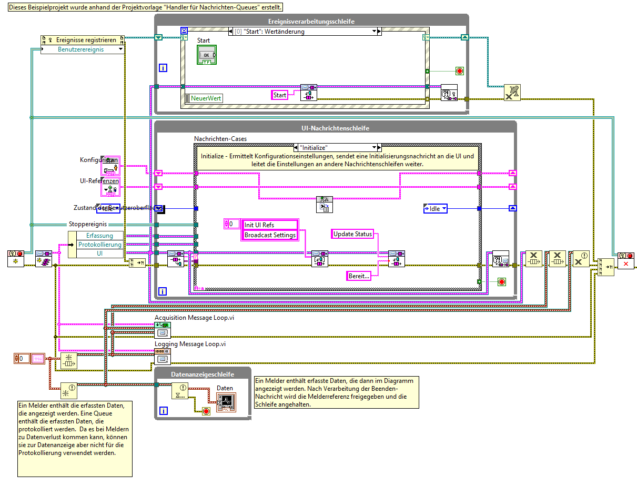Click the UI unbundle element

[x=100, y=254]
